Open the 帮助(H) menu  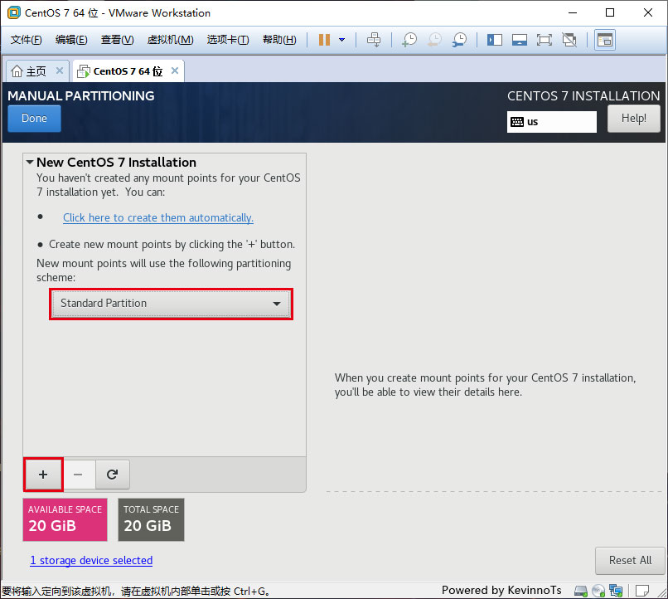[279, 40]
